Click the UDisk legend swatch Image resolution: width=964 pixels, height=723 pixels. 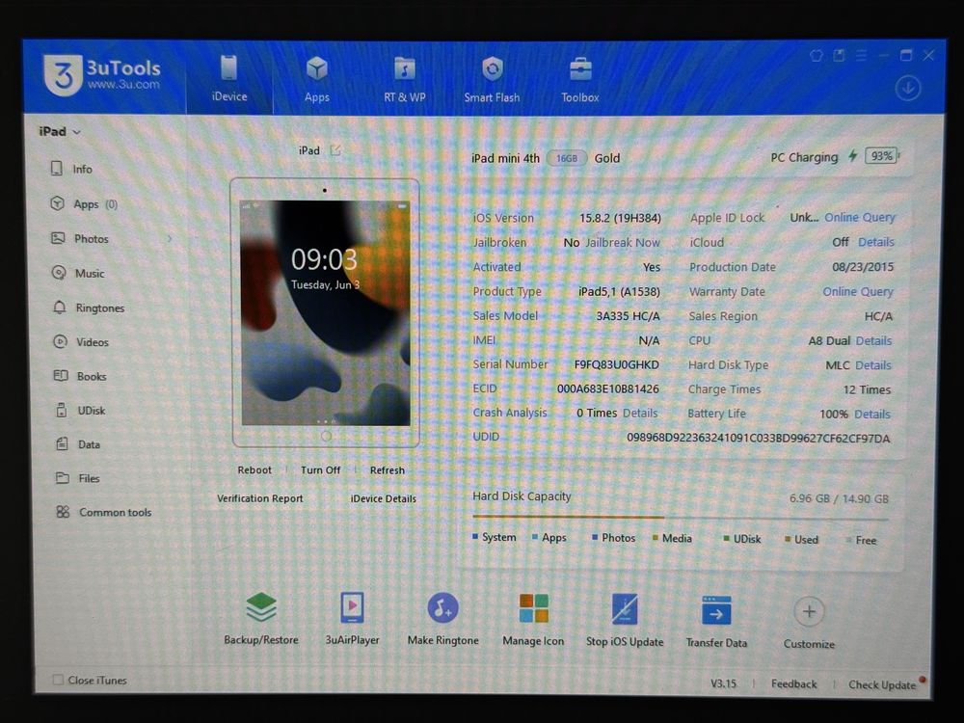[x=726, y=539]
